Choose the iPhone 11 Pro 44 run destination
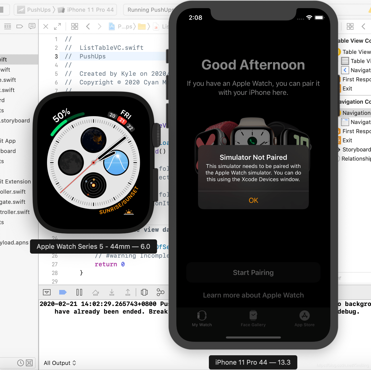The width and height of the screenshot is (371, 370). click(x=86, y=10)
